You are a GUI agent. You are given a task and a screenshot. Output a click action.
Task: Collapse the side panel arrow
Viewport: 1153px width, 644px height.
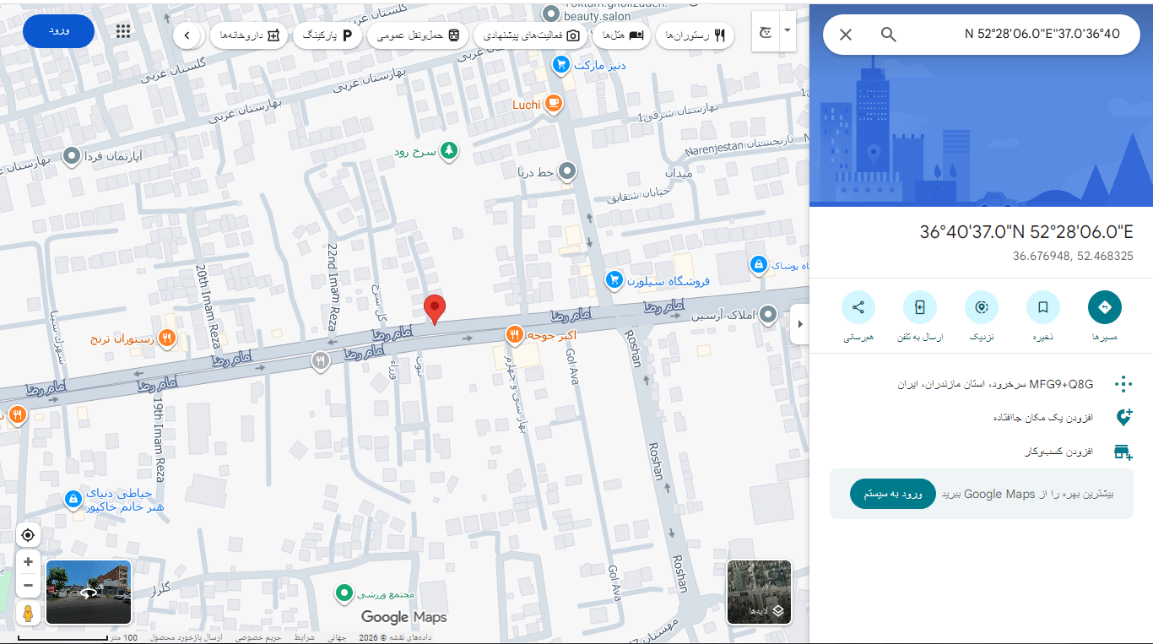pyautogui.click(x=799, y=324)
